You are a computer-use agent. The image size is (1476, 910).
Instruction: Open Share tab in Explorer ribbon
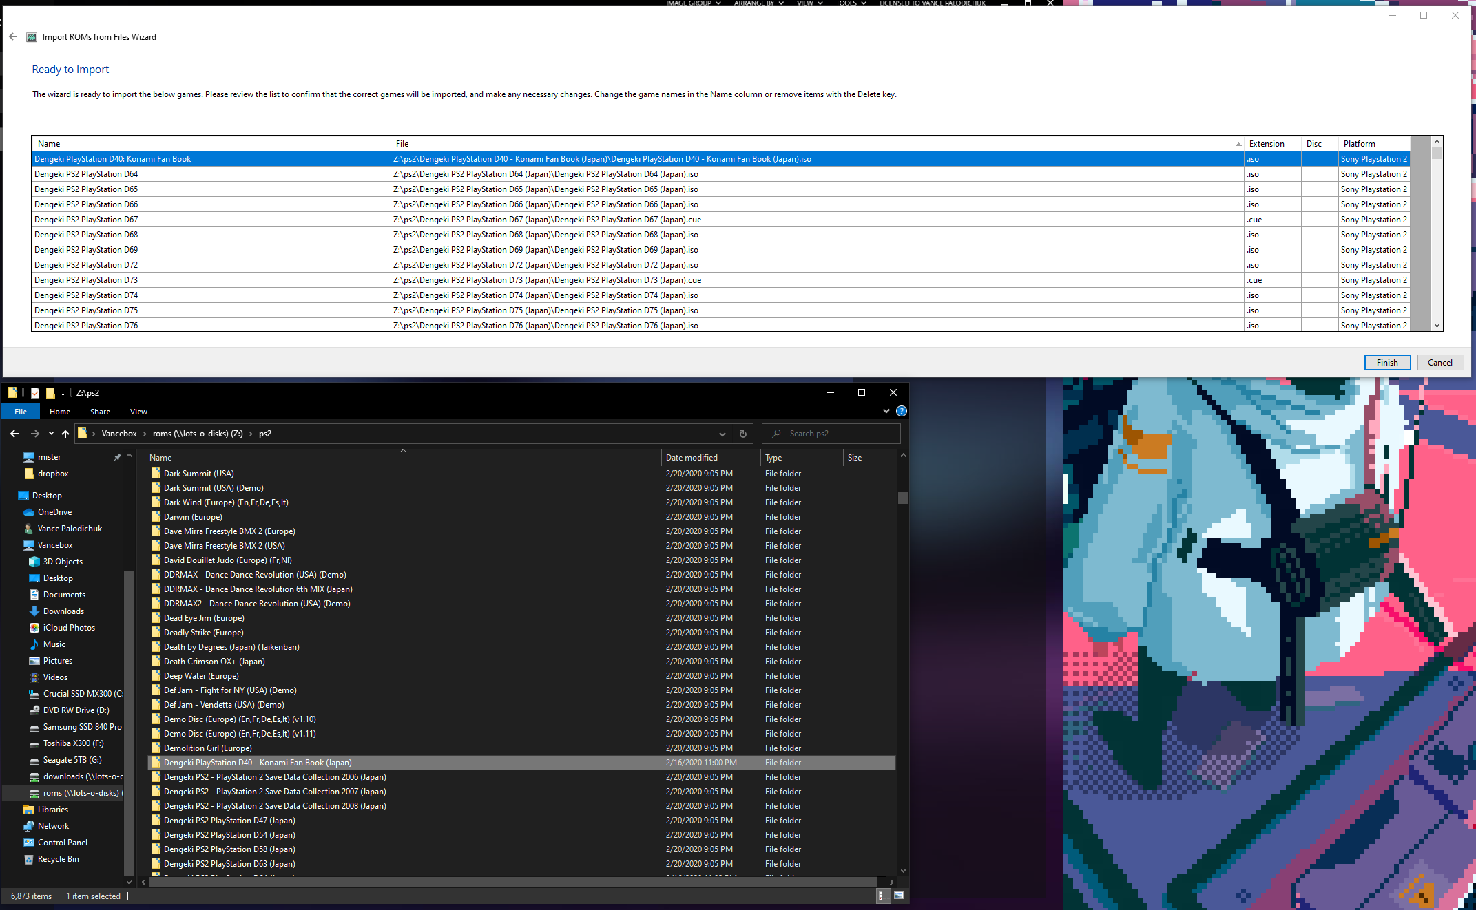tap(100, 412)
